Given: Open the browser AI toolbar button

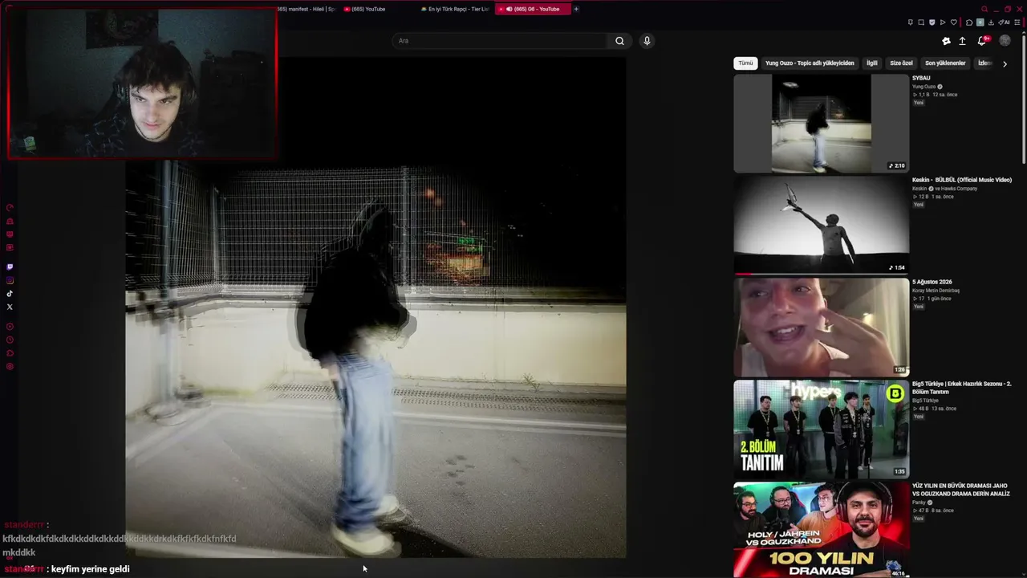Looking at the screenshot, I should (1004, 22).
